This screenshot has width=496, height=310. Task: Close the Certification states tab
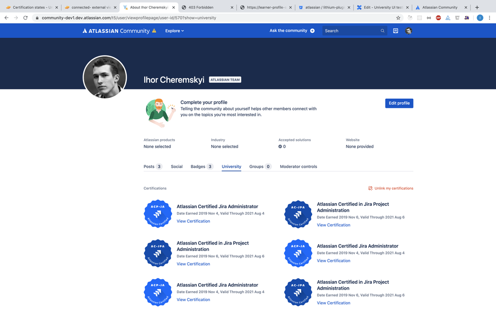57,7
